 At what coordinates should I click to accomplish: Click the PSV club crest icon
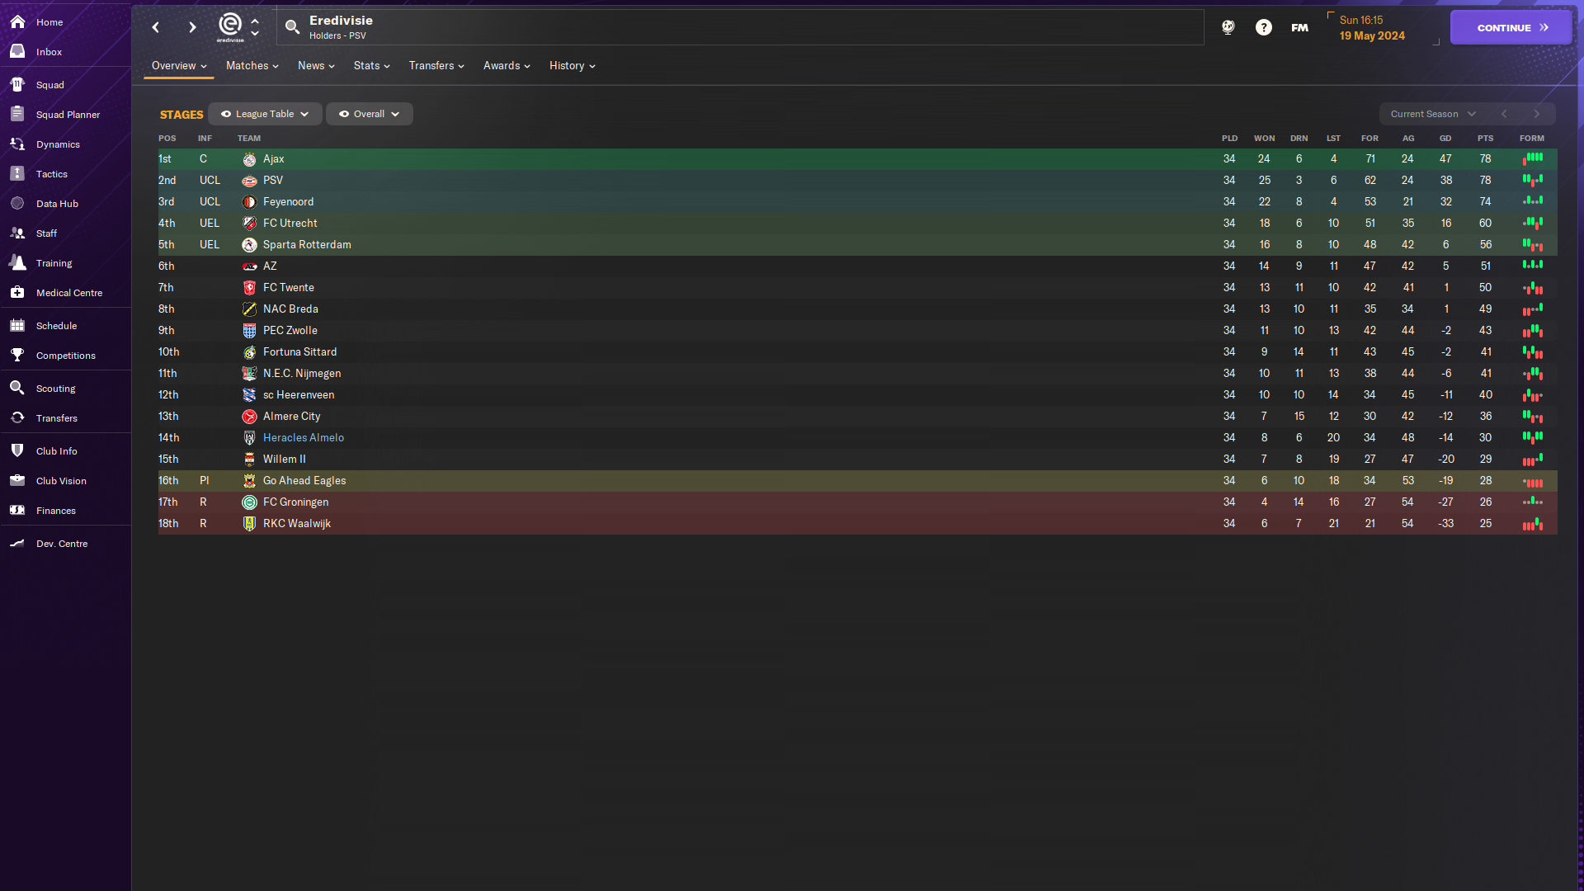pyautogui.click(x=248, y=181)
